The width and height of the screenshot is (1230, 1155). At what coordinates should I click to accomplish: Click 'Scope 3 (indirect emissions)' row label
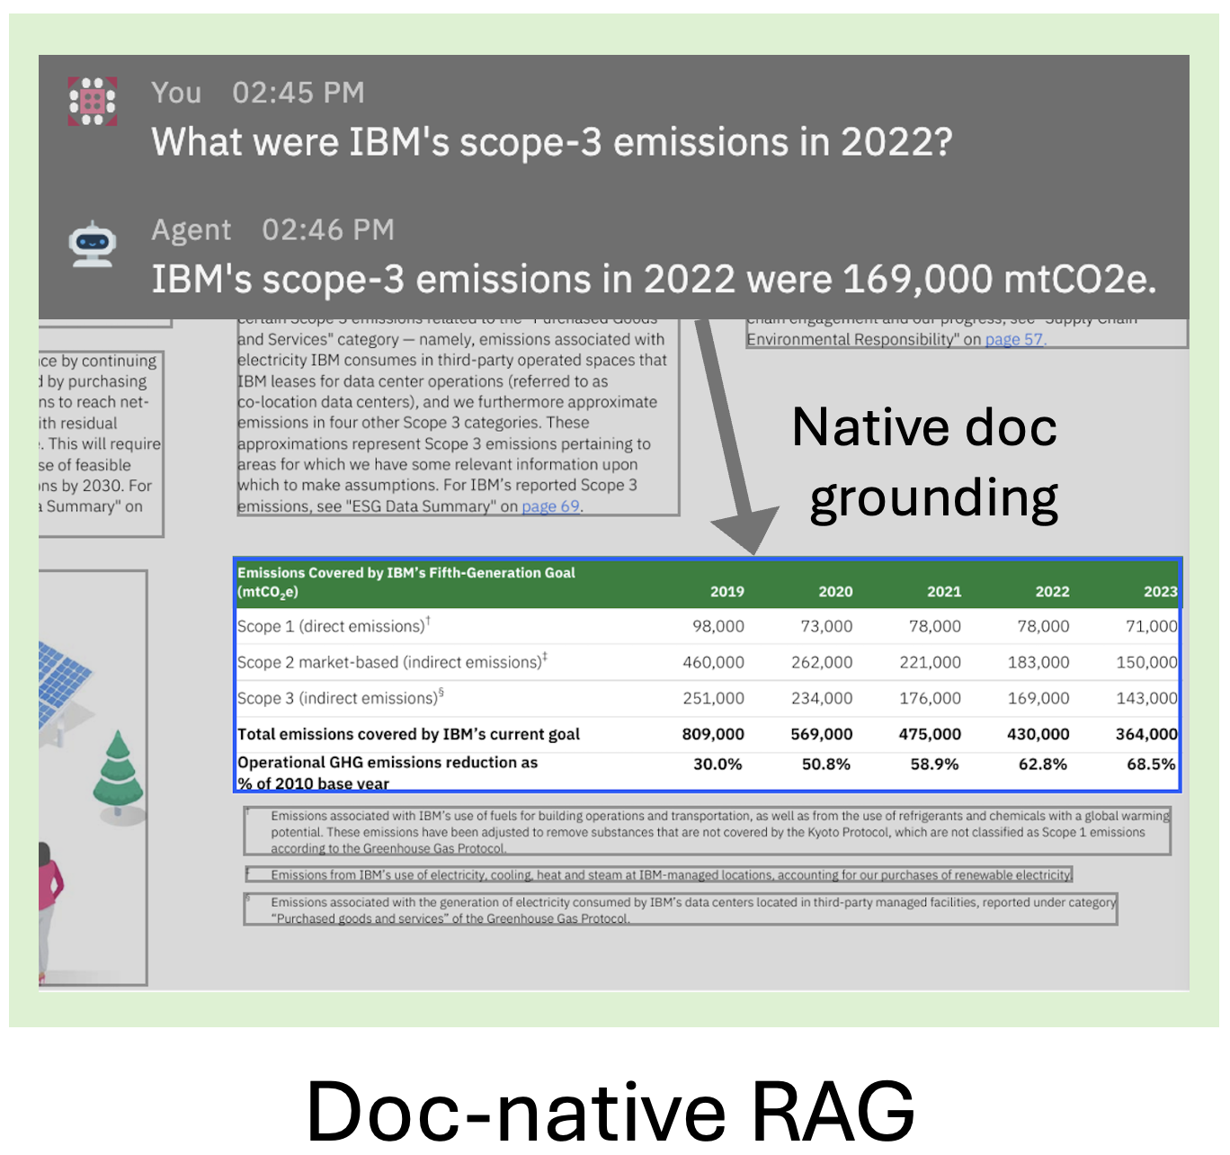tap(340, 698)
